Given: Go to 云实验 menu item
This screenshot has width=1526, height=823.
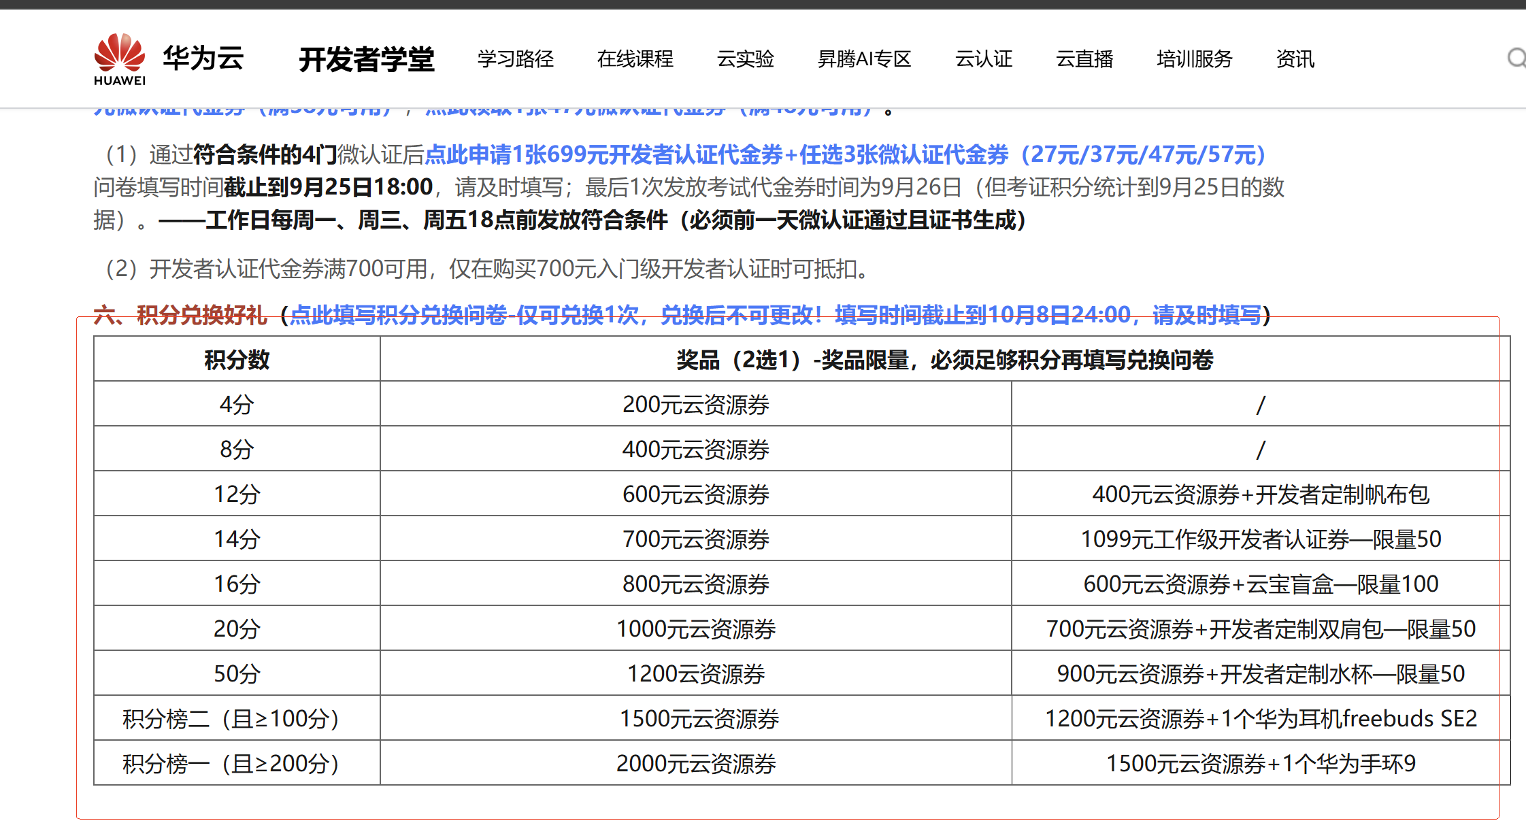Looking at the screenshot, I should tap(745, 59).
